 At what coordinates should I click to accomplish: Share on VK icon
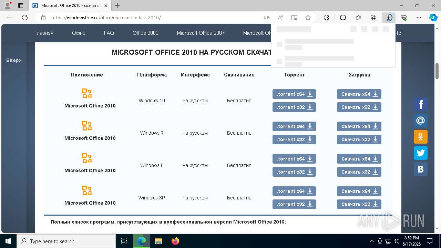click(421, 169)
